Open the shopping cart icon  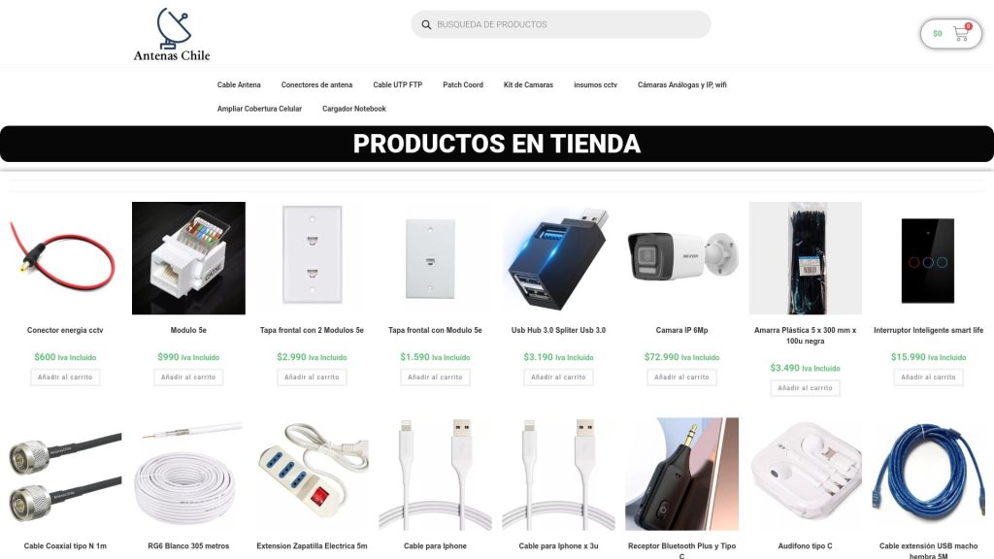click(x=961, y=34)
